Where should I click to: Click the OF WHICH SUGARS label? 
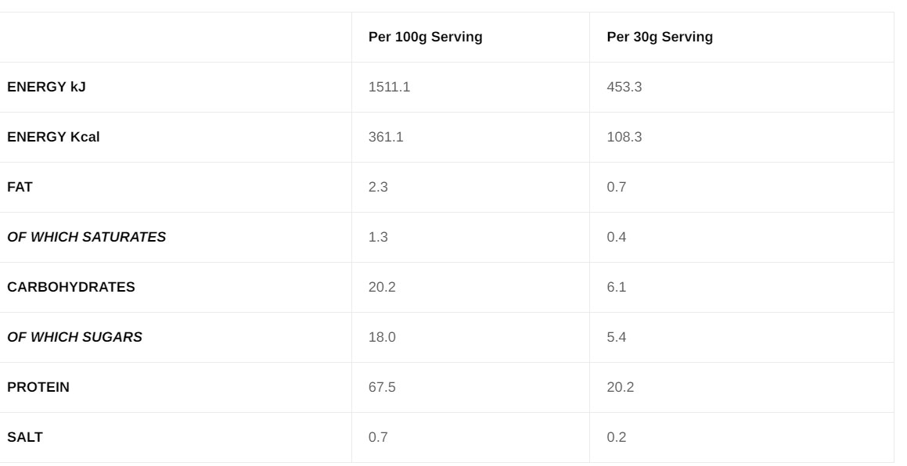coord(74,337)
